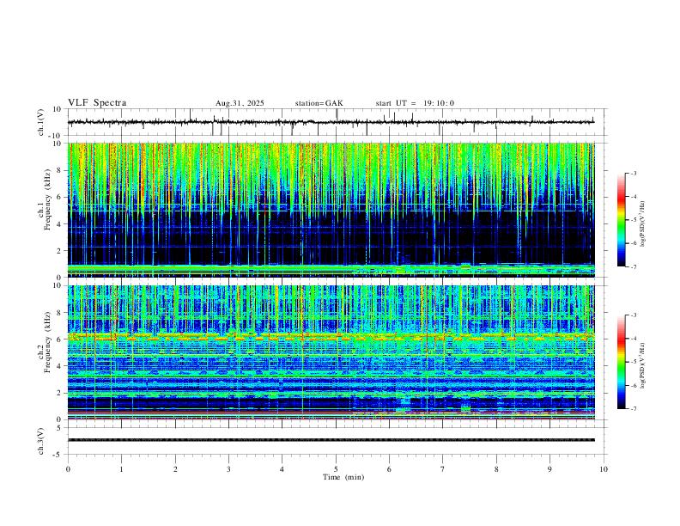Screen dimensions: 680x526
Task: Click the "-3" tick on ch.1 color bar
Action: 634,174
